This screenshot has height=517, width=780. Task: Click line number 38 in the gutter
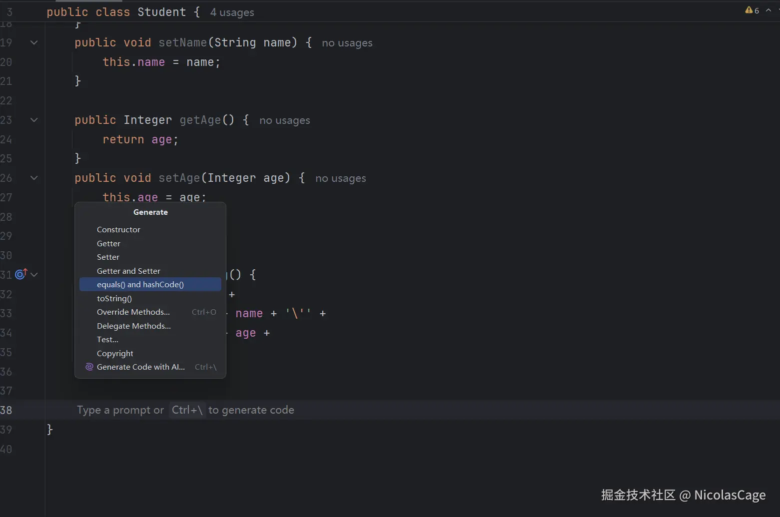click(x=6, y=410)
